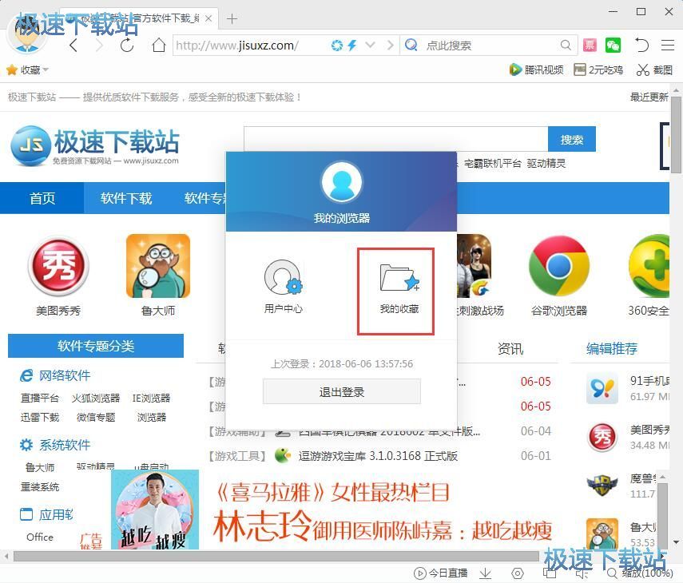
Task: Select the 软件下载 navigation tab
Action: (126, 198)
